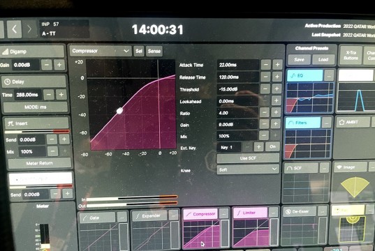Click the threshold handle on compressor curve

(x=119, y=111)
